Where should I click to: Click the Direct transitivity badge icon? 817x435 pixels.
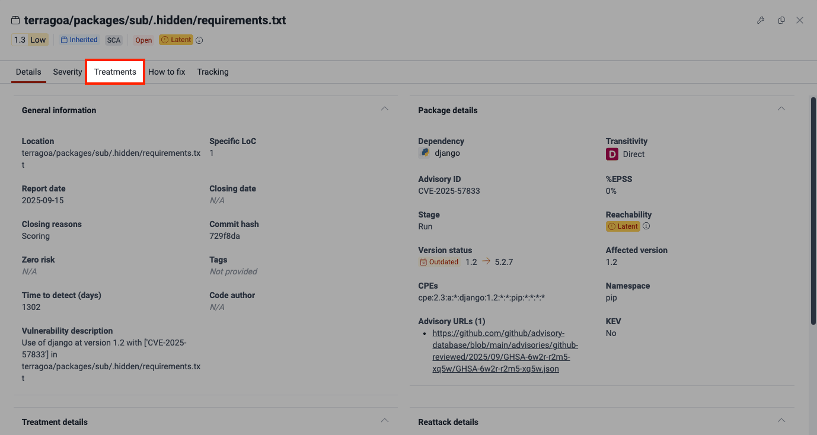click(x=612, y=153)
